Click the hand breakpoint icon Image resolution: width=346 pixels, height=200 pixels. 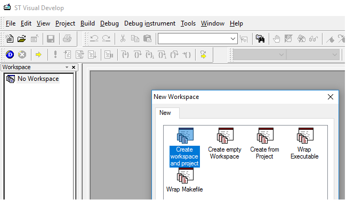(276, 39)
